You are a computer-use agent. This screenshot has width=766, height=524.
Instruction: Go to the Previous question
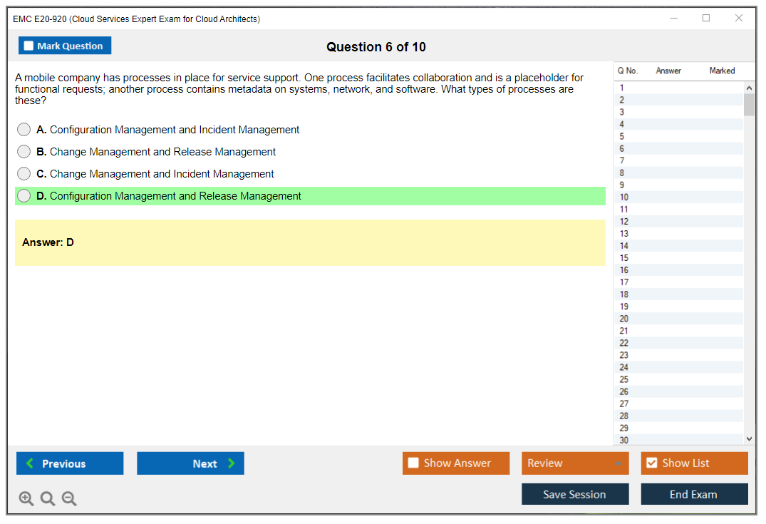[x=70, y=463]
